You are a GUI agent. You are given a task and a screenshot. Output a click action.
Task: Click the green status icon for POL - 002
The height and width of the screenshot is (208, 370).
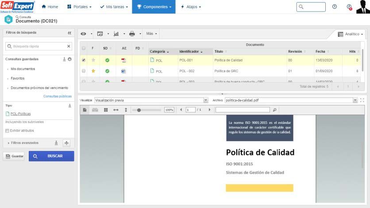(x=107, y=71)
